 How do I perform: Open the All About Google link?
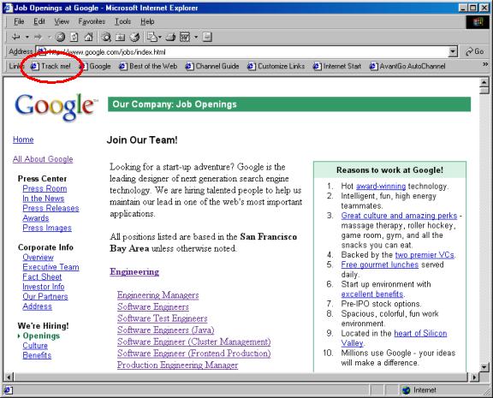[x=43, y=159]
